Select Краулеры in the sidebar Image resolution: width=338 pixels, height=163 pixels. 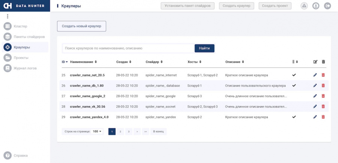[x=25, y=47]
